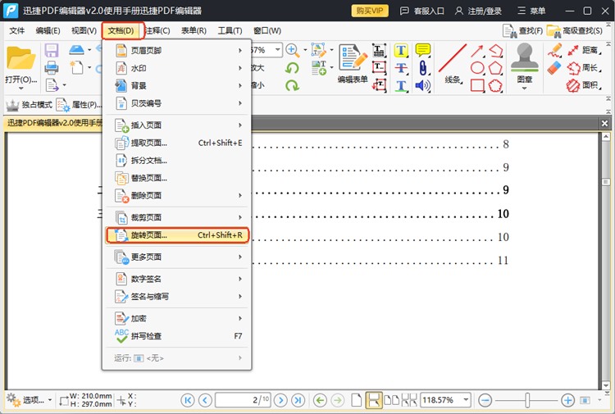Click the print icon
The width and height of the screenshot is (615, 414).
[52, 68]
